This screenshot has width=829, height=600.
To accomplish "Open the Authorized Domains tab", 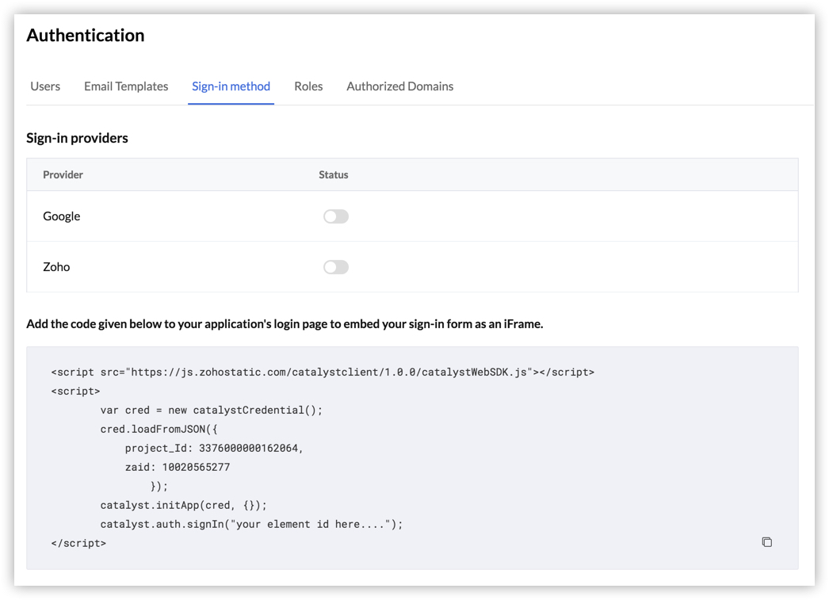I will tap(399, 86).
